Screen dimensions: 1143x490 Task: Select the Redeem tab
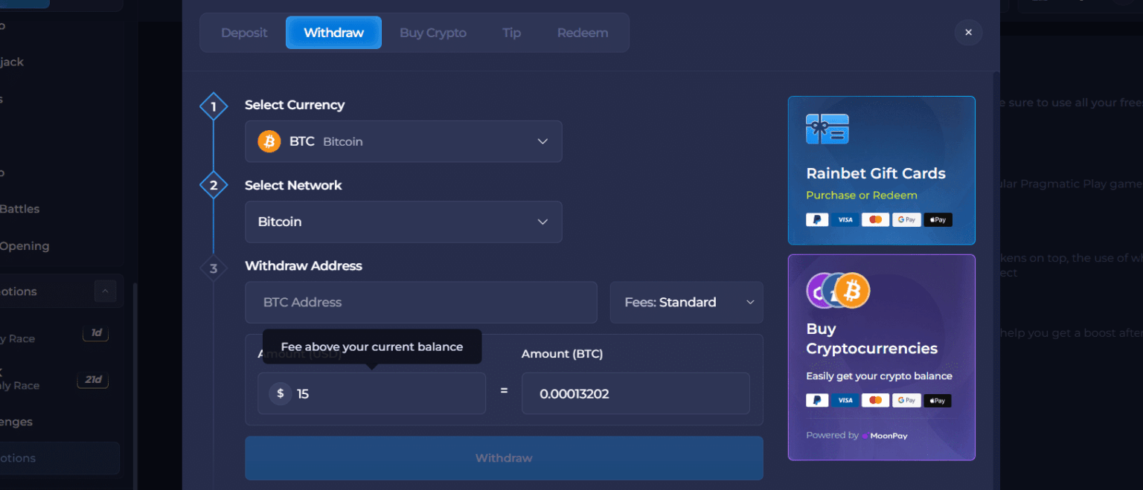tap(583, 32)
